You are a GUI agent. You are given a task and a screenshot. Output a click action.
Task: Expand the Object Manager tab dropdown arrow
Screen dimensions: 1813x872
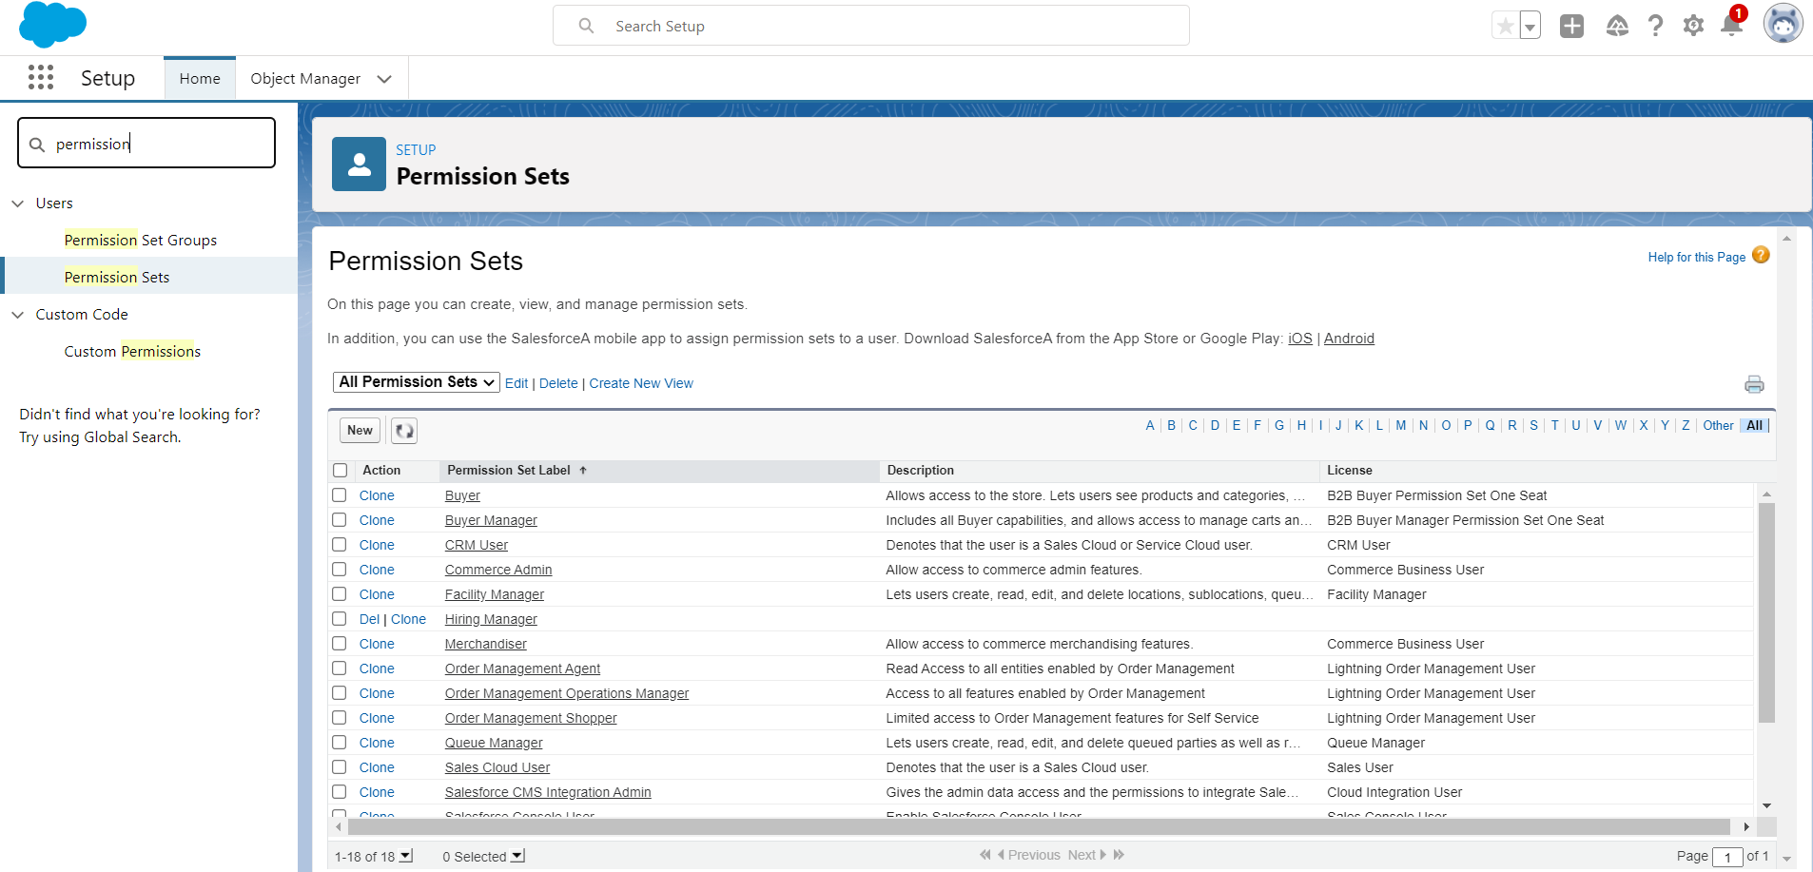pos(384,79)
